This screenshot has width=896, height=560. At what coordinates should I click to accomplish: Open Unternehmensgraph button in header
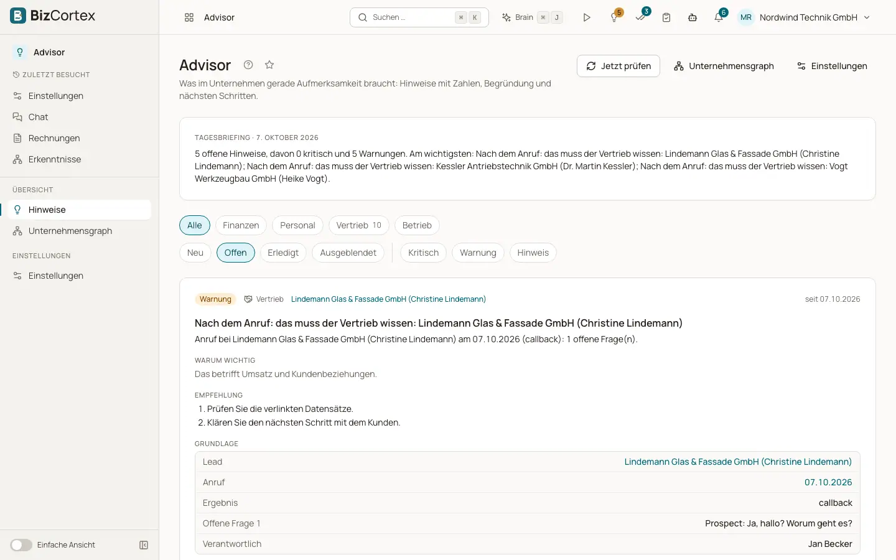point(724,66)
